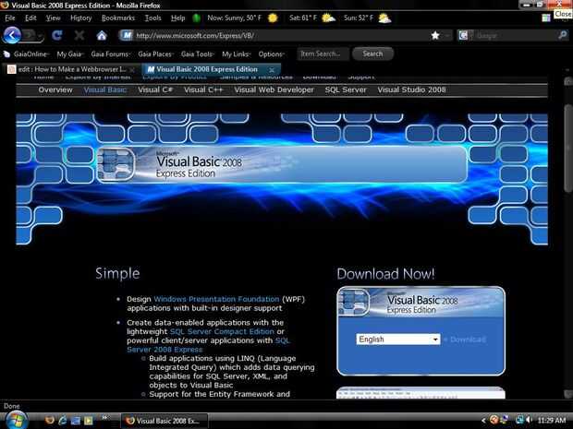Click Show Desktop quick launch icon
This screenshot has height=429, width=573.
75,421
